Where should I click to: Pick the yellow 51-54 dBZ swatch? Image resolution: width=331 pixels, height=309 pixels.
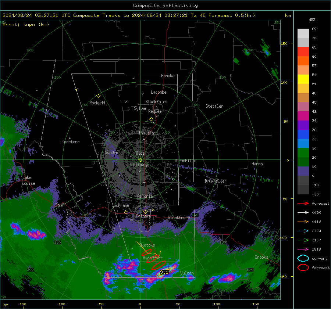303,79
